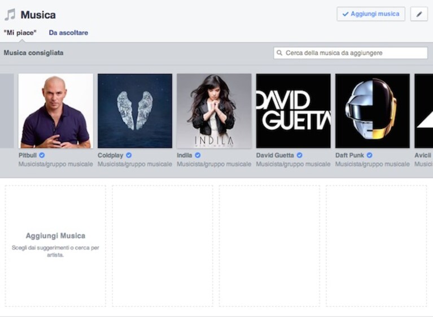Open the Coldplay page link
This screenshot has width=433, height=317.
111,155
